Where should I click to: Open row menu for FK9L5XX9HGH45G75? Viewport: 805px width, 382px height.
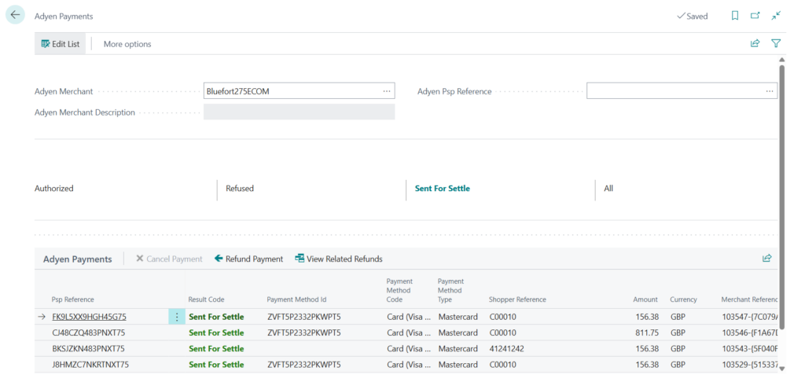coord(177,317)
